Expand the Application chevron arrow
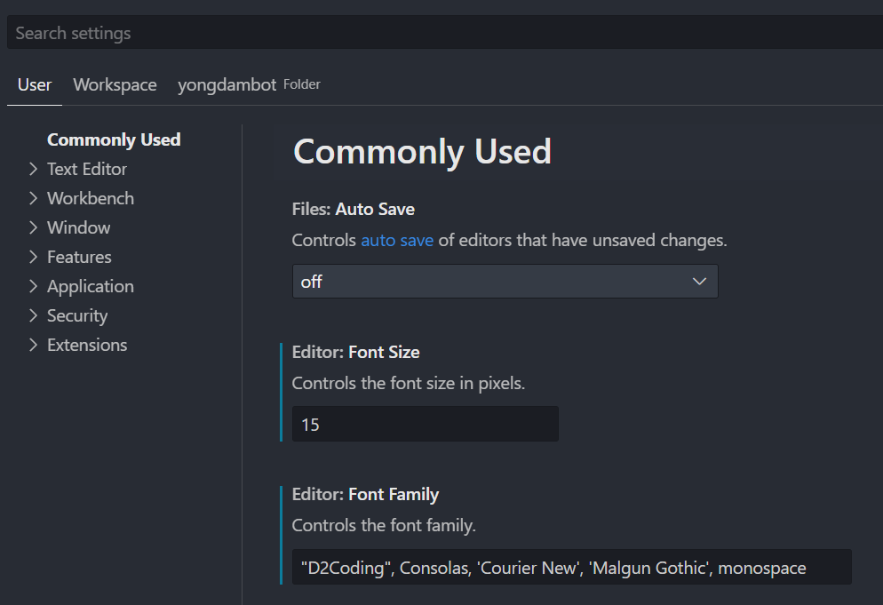 point(33,286)
